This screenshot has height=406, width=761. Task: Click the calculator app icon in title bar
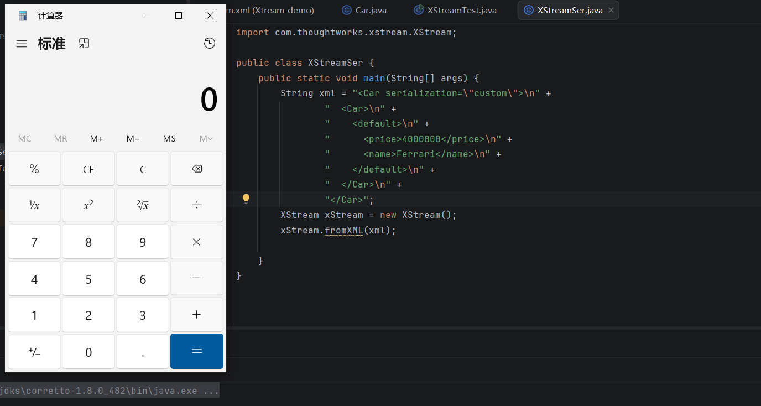(x=23, y=15)
